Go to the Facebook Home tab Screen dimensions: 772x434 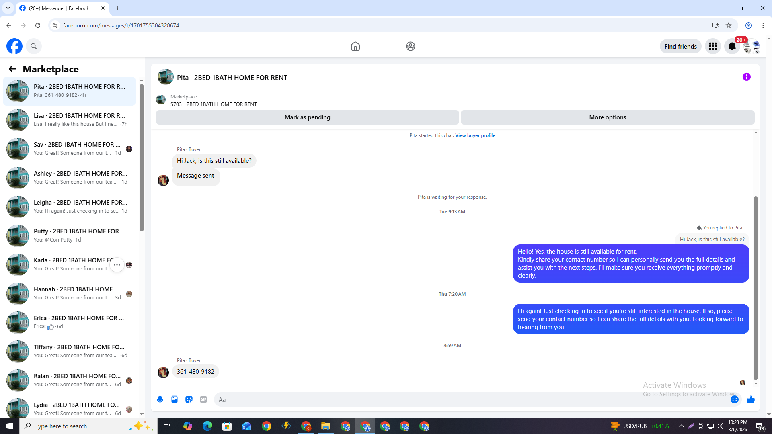pos(355,47)
